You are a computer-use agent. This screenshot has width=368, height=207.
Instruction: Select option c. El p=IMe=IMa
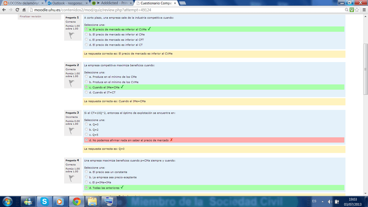coord(86,182)
